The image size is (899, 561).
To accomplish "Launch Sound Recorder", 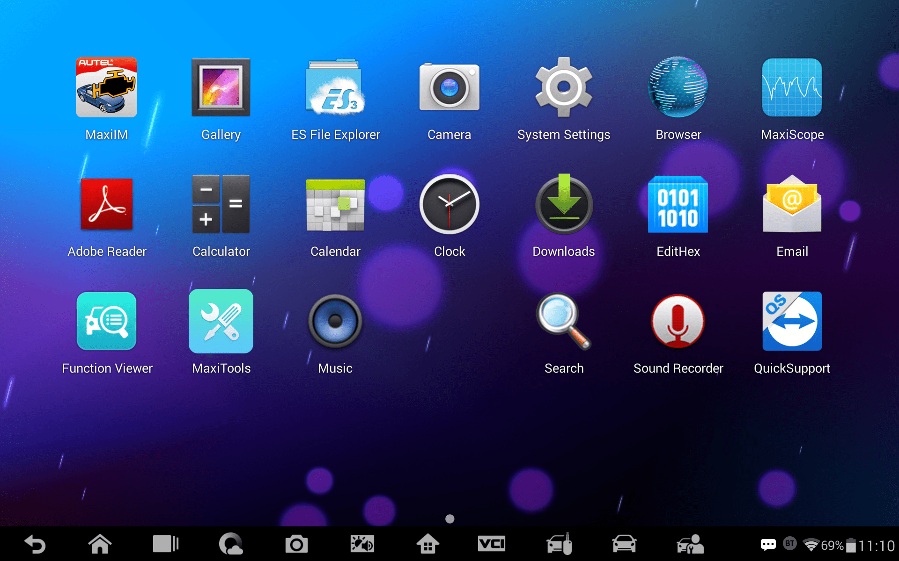I will coord(678,321).
